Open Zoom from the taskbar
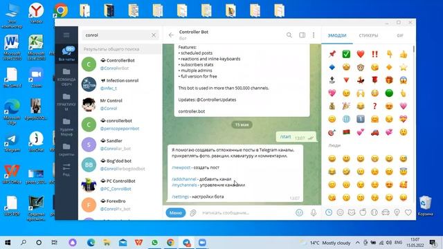Screen dimensions: 443x249 (202, 243)
